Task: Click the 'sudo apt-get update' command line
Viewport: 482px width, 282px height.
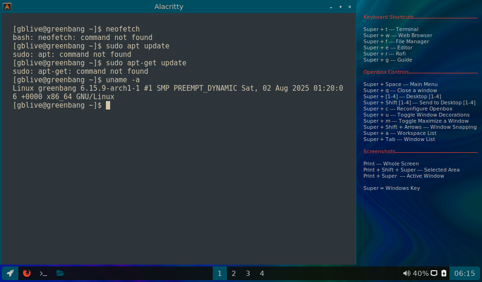Action: (x=99, y=63)
